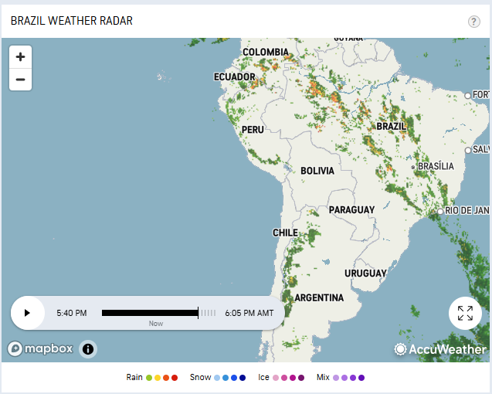Click the Salvador city marker circle
The image size is (492, 394).
click(468, 151)
